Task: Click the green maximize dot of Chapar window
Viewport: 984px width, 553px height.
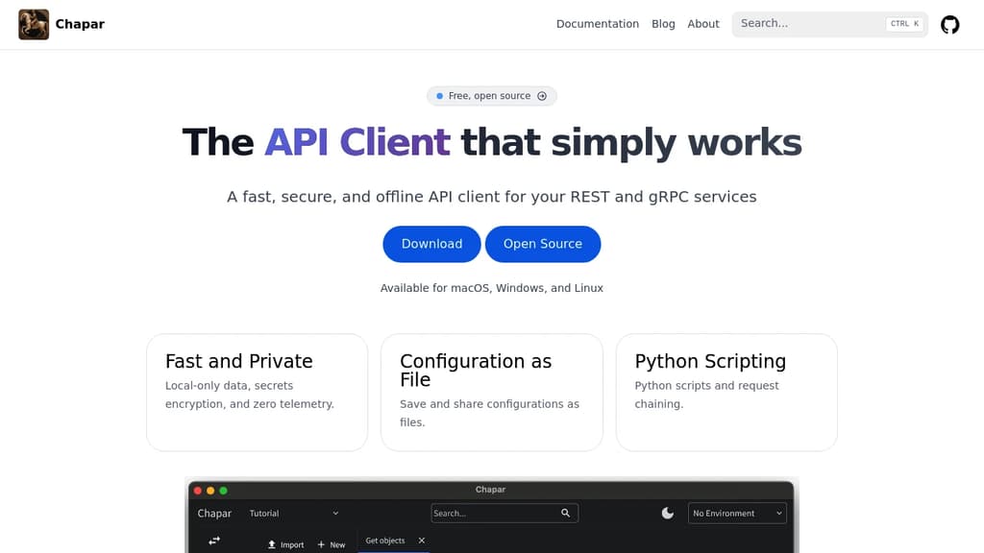Action: click(x=223, y=491)
